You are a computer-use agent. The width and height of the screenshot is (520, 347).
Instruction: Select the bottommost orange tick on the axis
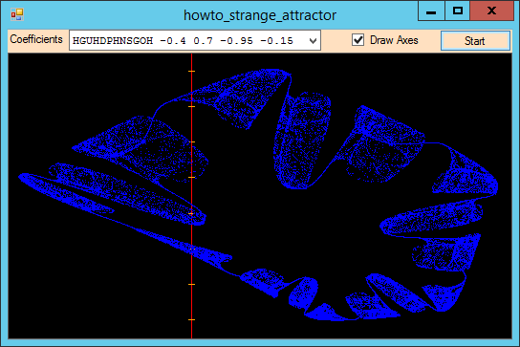(192, 320)
